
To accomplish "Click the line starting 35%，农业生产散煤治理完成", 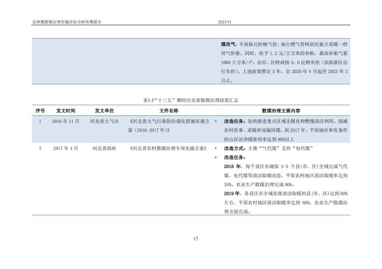I will point(259,184).
